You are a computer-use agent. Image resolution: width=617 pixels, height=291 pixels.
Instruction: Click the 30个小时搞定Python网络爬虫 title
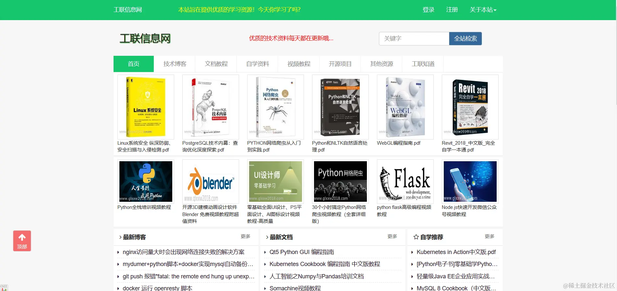tap(339, 214)
